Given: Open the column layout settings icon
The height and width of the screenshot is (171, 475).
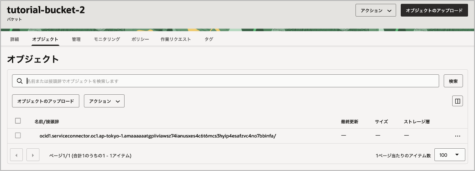Looking at the screenshot, I should (x=458, y=101).
